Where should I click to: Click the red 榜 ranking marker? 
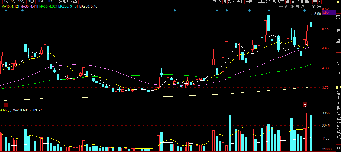point(305,105)
